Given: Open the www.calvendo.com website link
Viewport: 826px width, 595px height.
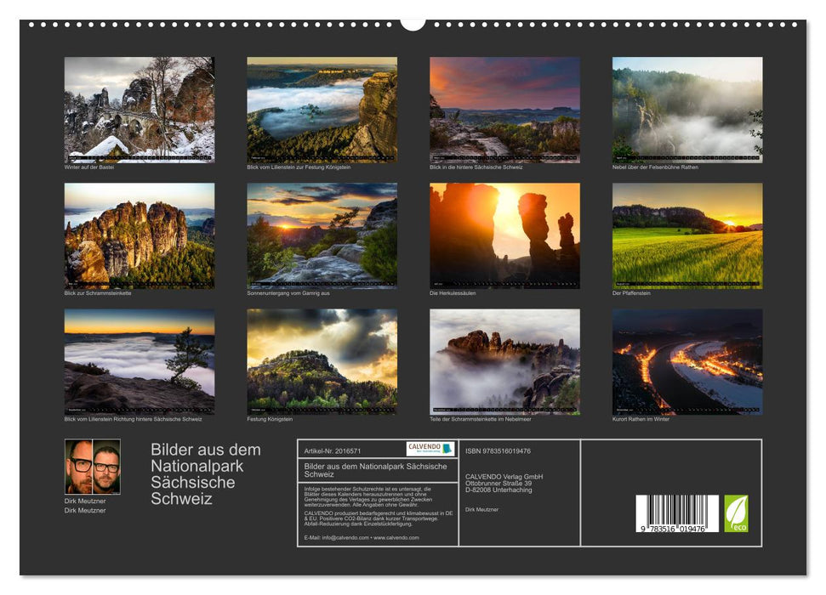Looking at the screenshot, I should (396, 537).
